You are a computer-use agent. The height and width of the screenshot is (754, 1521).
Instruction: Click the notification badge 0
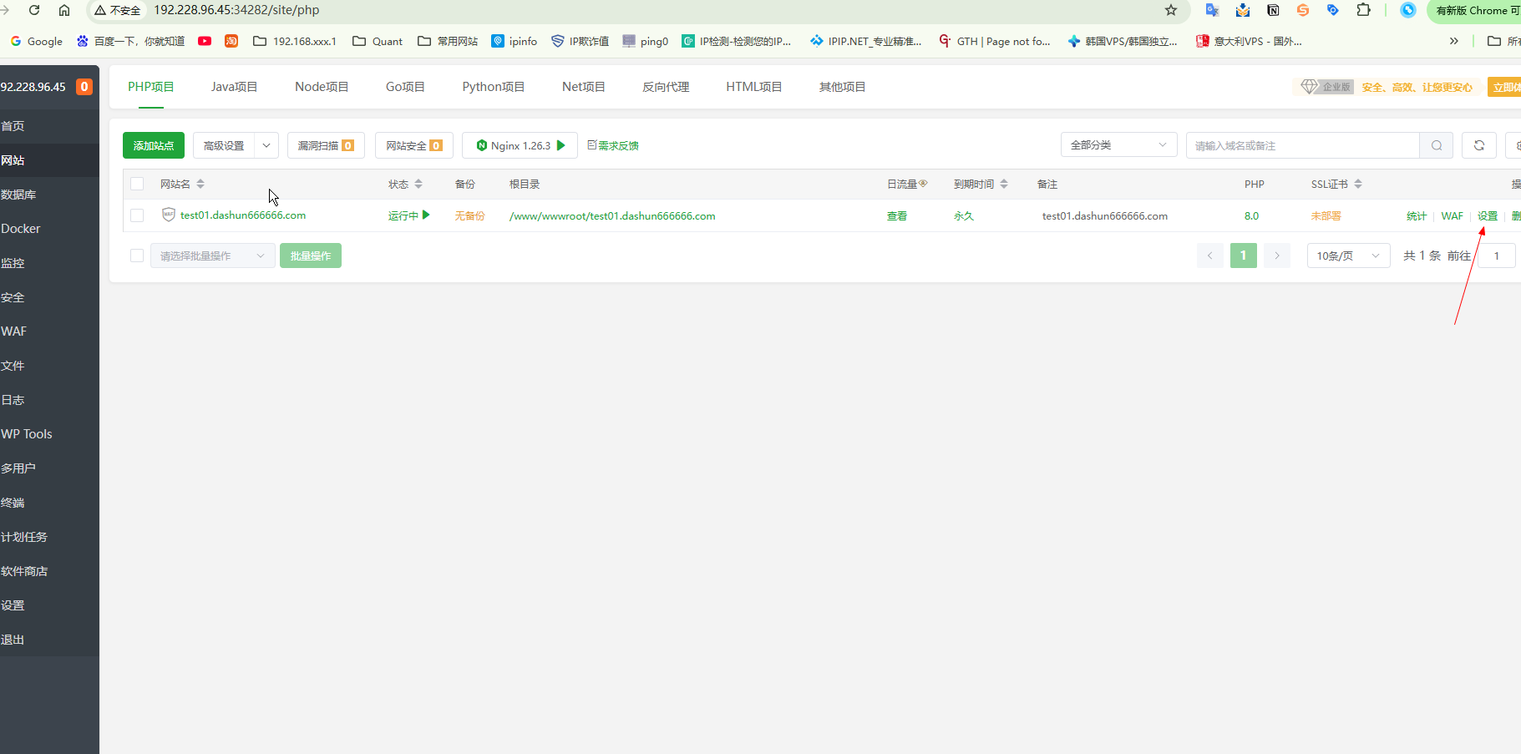tap(84, 87)
